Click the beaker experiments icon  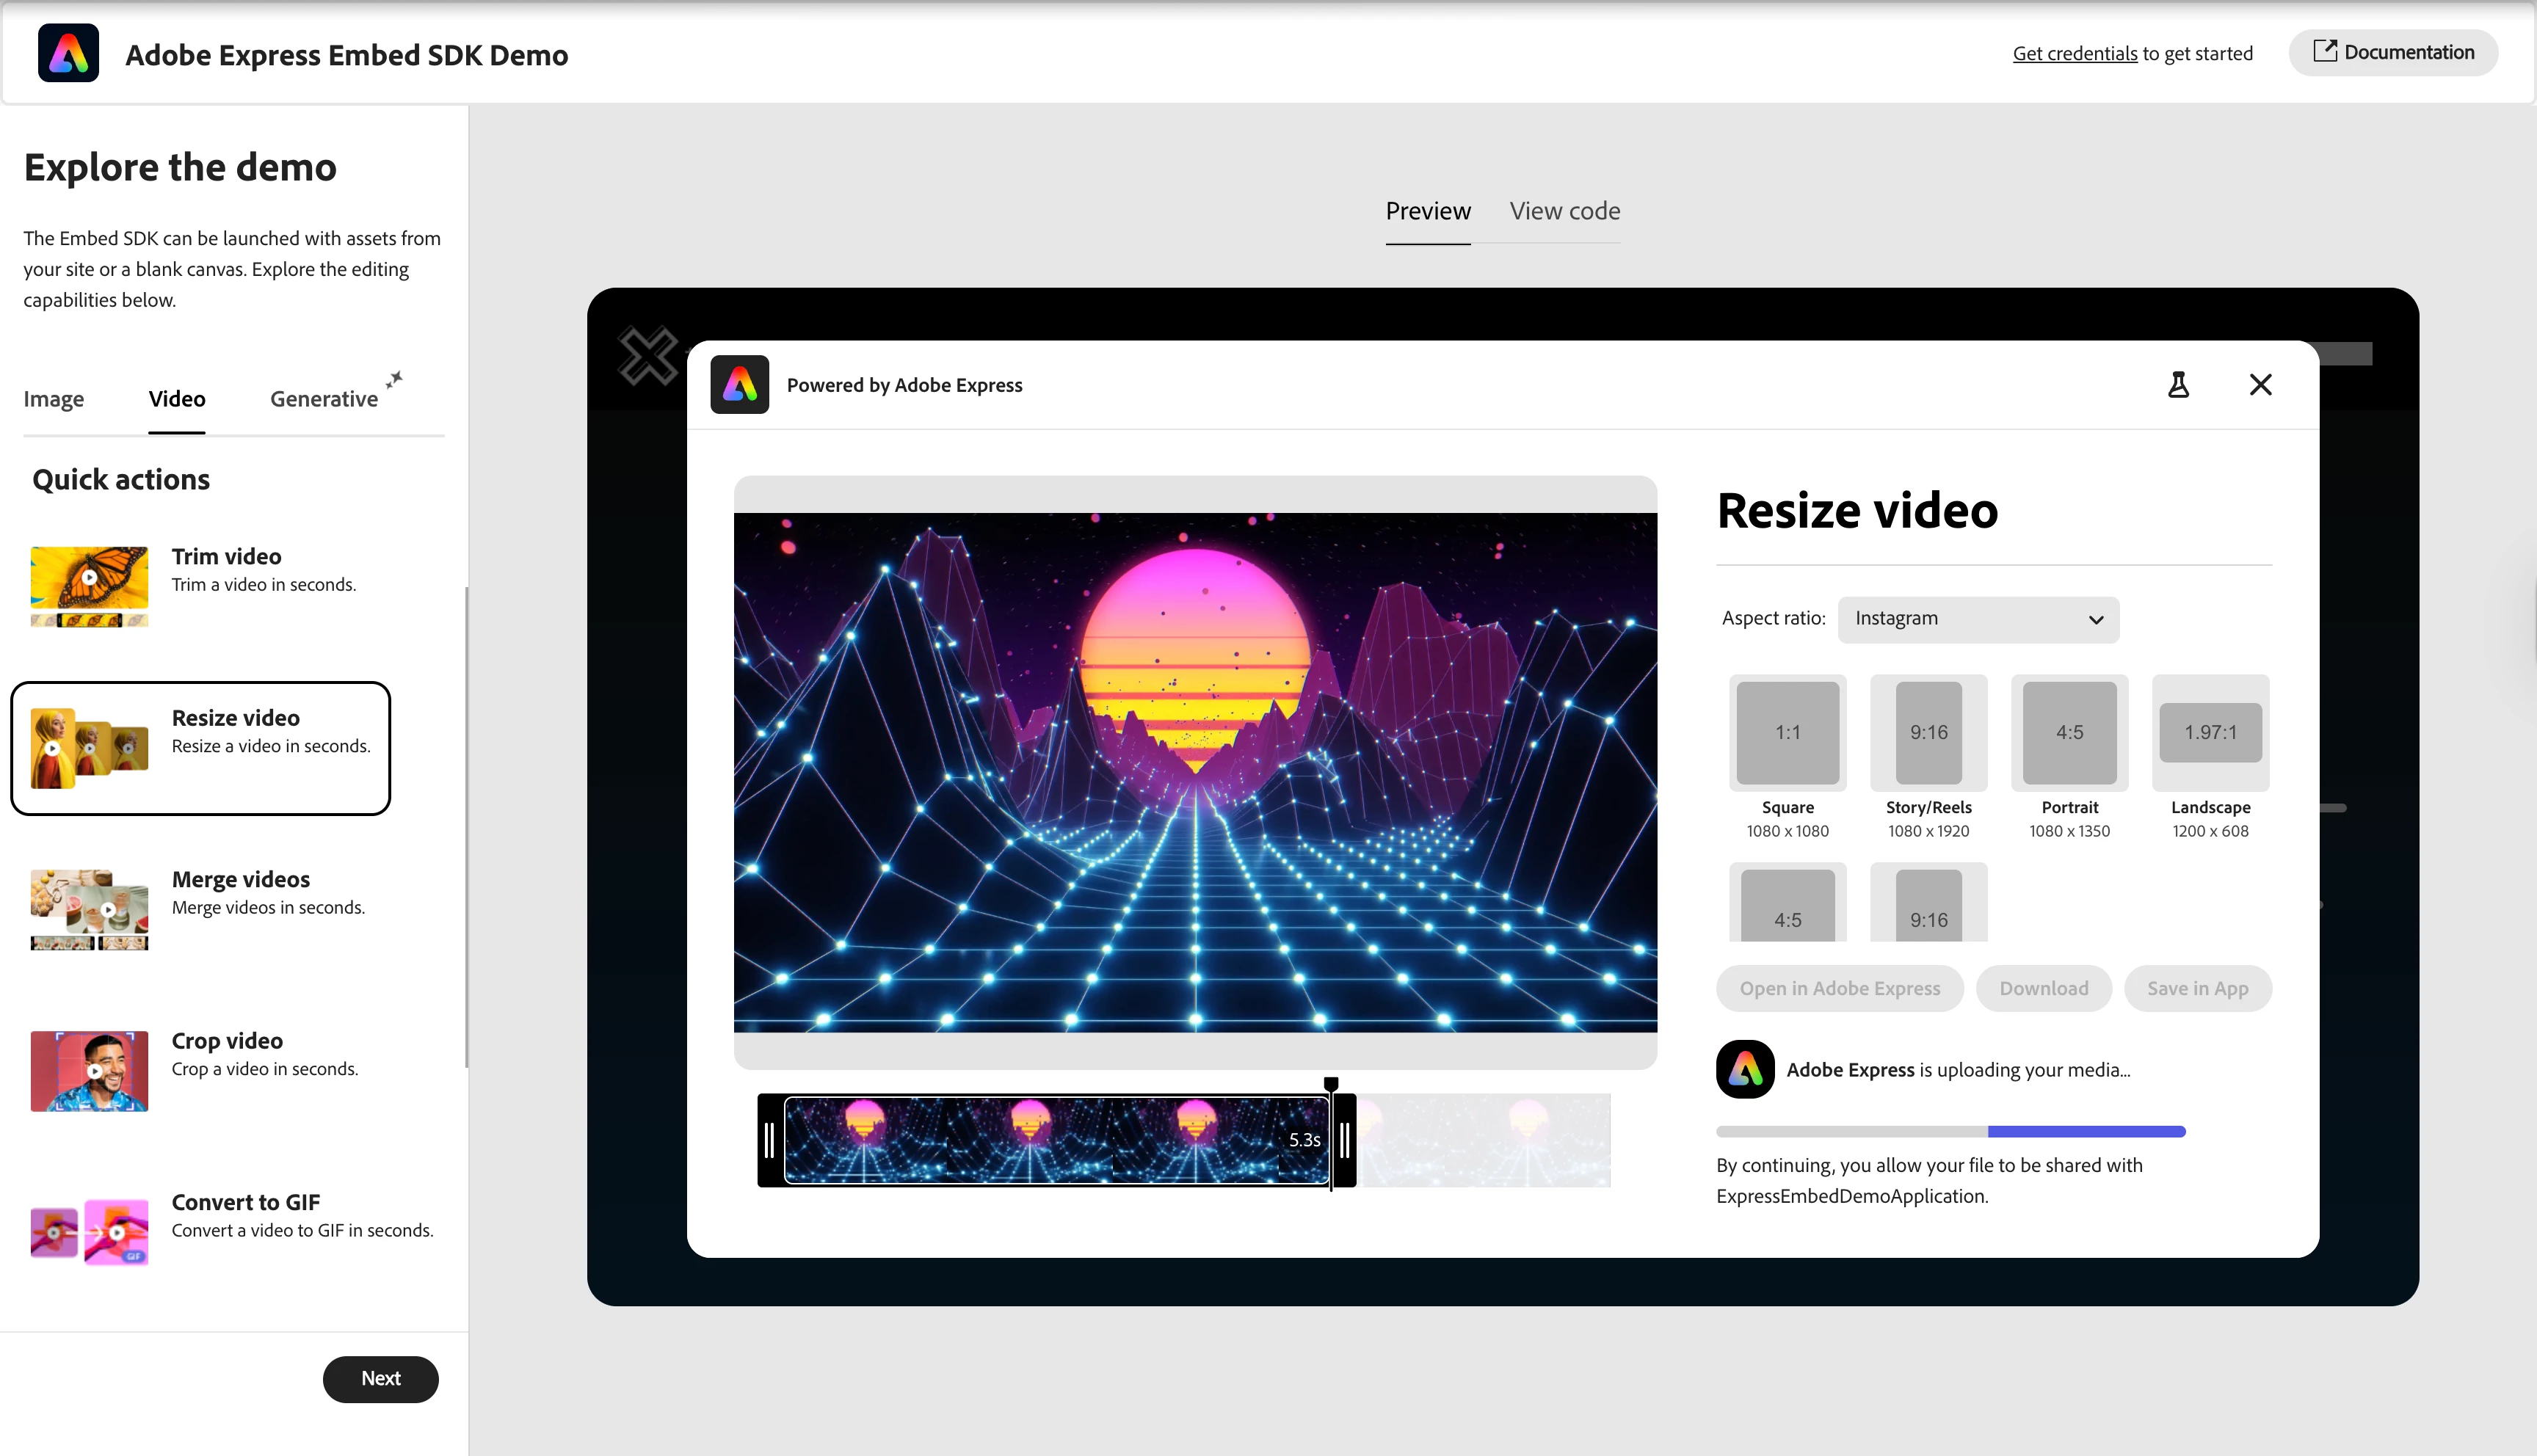point(2178,385)
